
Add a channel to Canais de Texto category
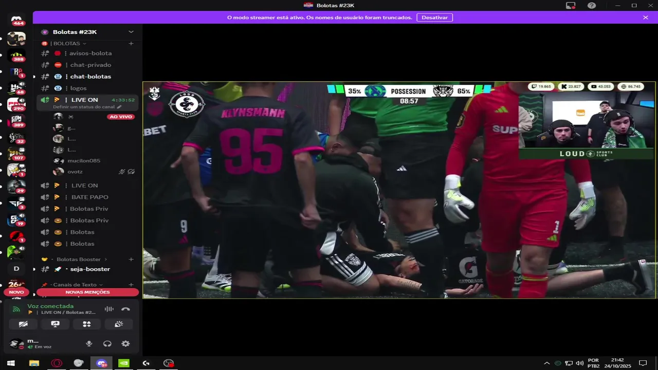tap(131, 285)
